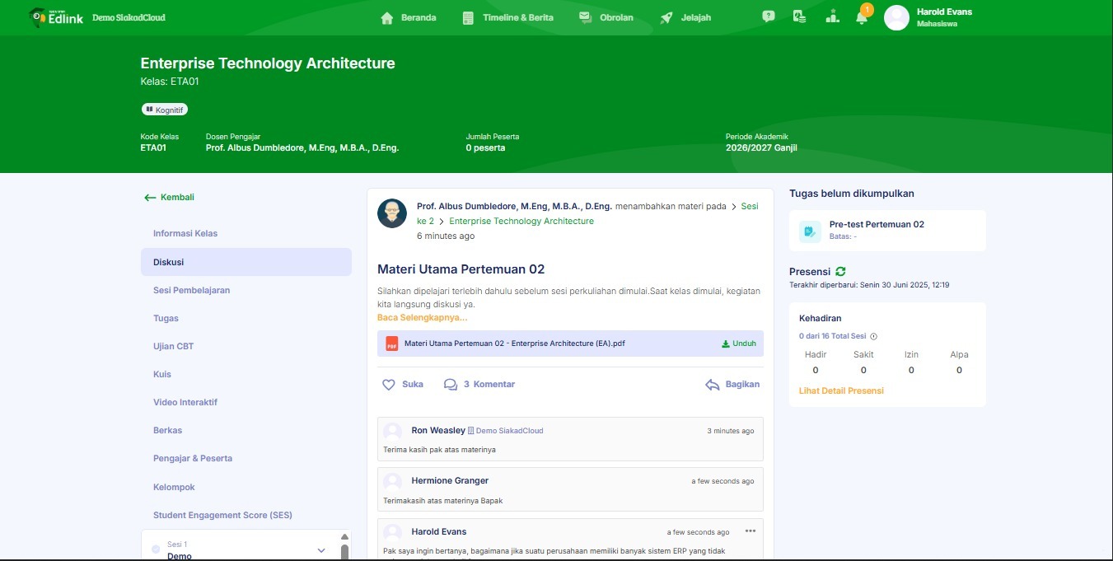Like the post with heart icon

click(x=389, y=385)
